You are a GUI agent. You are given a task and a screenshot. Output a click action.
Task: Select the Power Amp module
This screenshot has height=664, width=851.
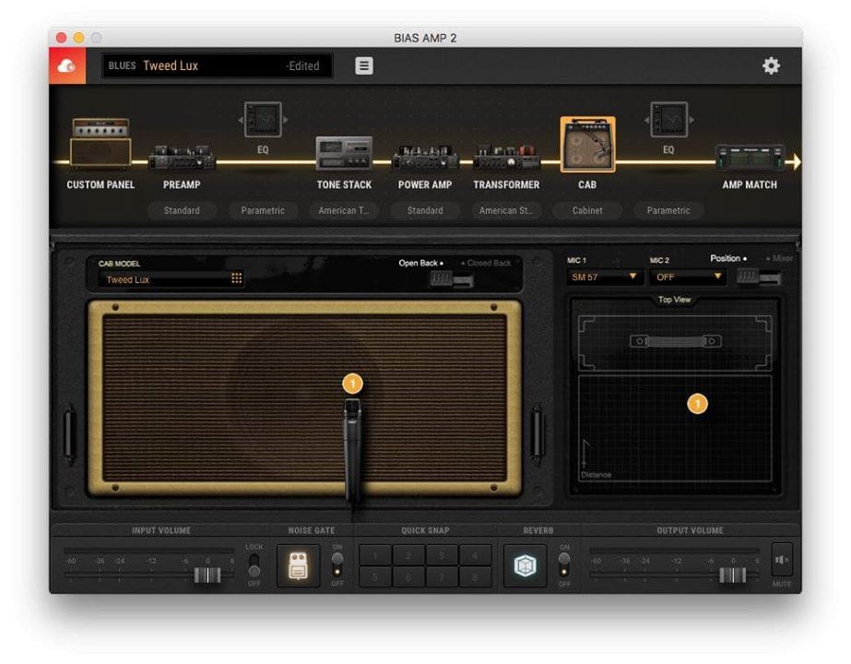tap(425, 157)
